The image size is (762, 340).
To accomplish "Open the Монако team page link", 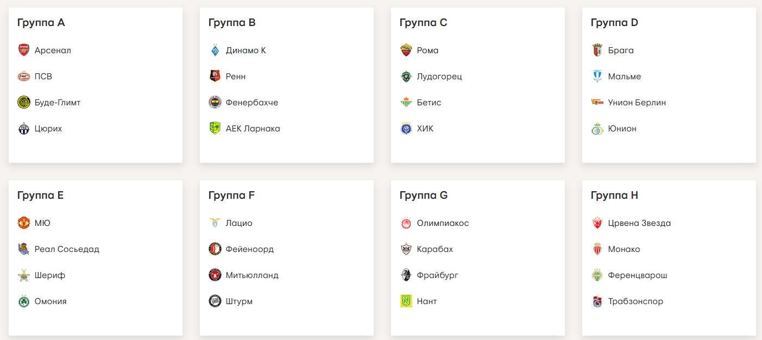I will (x=624, y=249).
